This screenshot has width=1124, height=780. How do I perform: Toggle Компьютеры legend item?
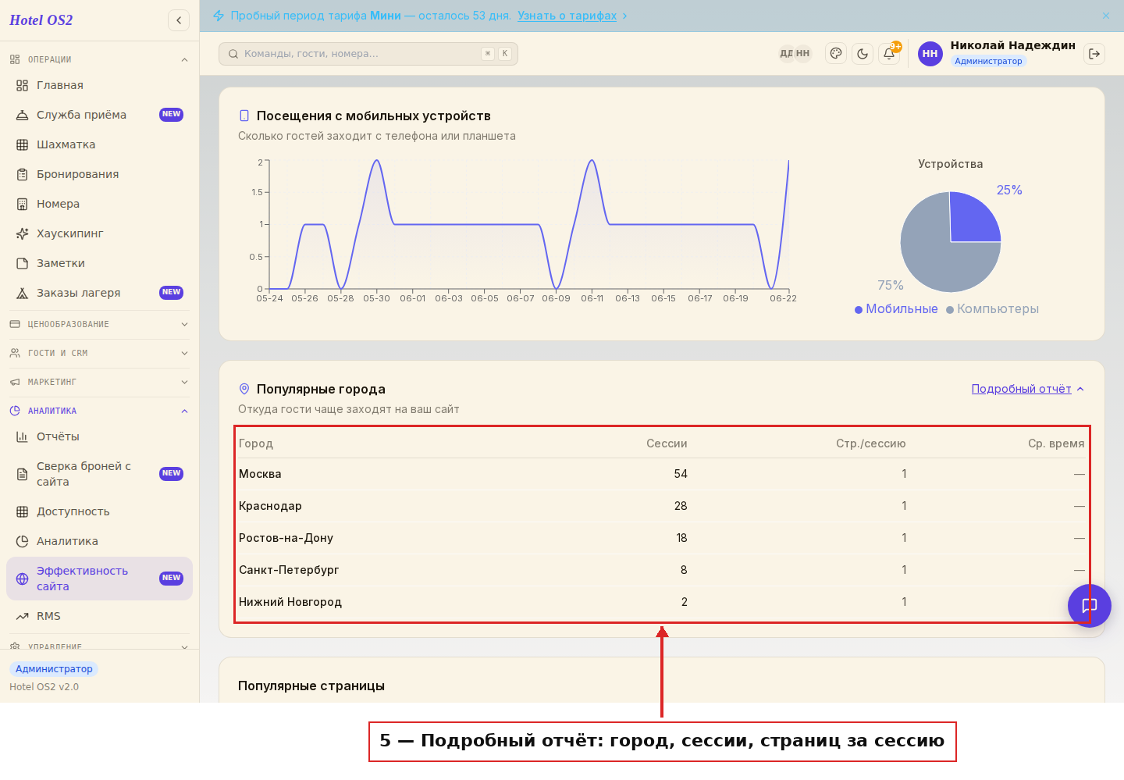click(x=992, y=309)
